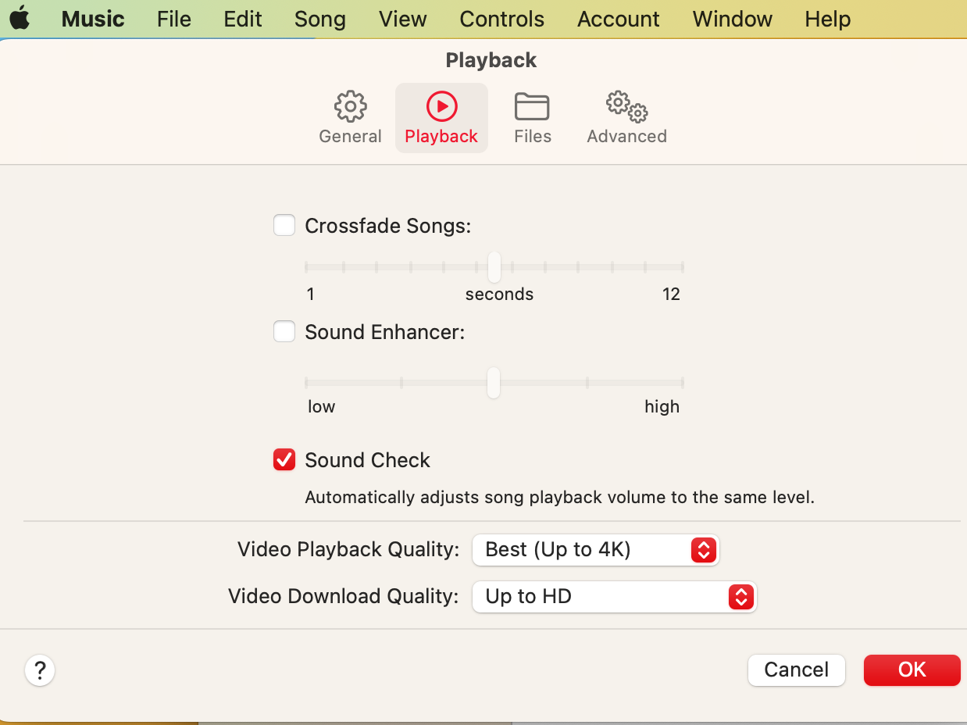Click the Crossfade seconds slider handle

[494, 267]
